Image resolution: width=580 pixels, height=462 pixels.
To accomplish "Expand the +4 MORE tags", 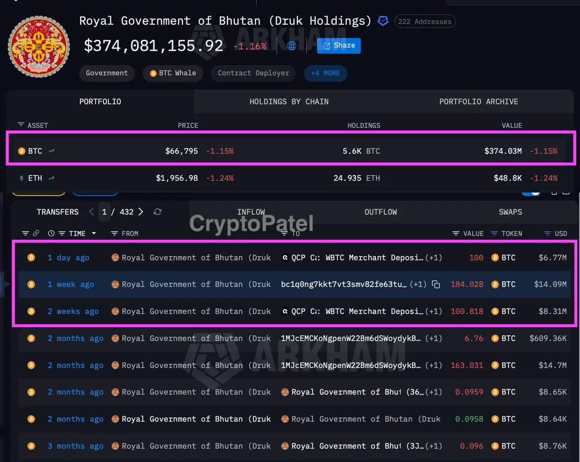I will [325, 73].
